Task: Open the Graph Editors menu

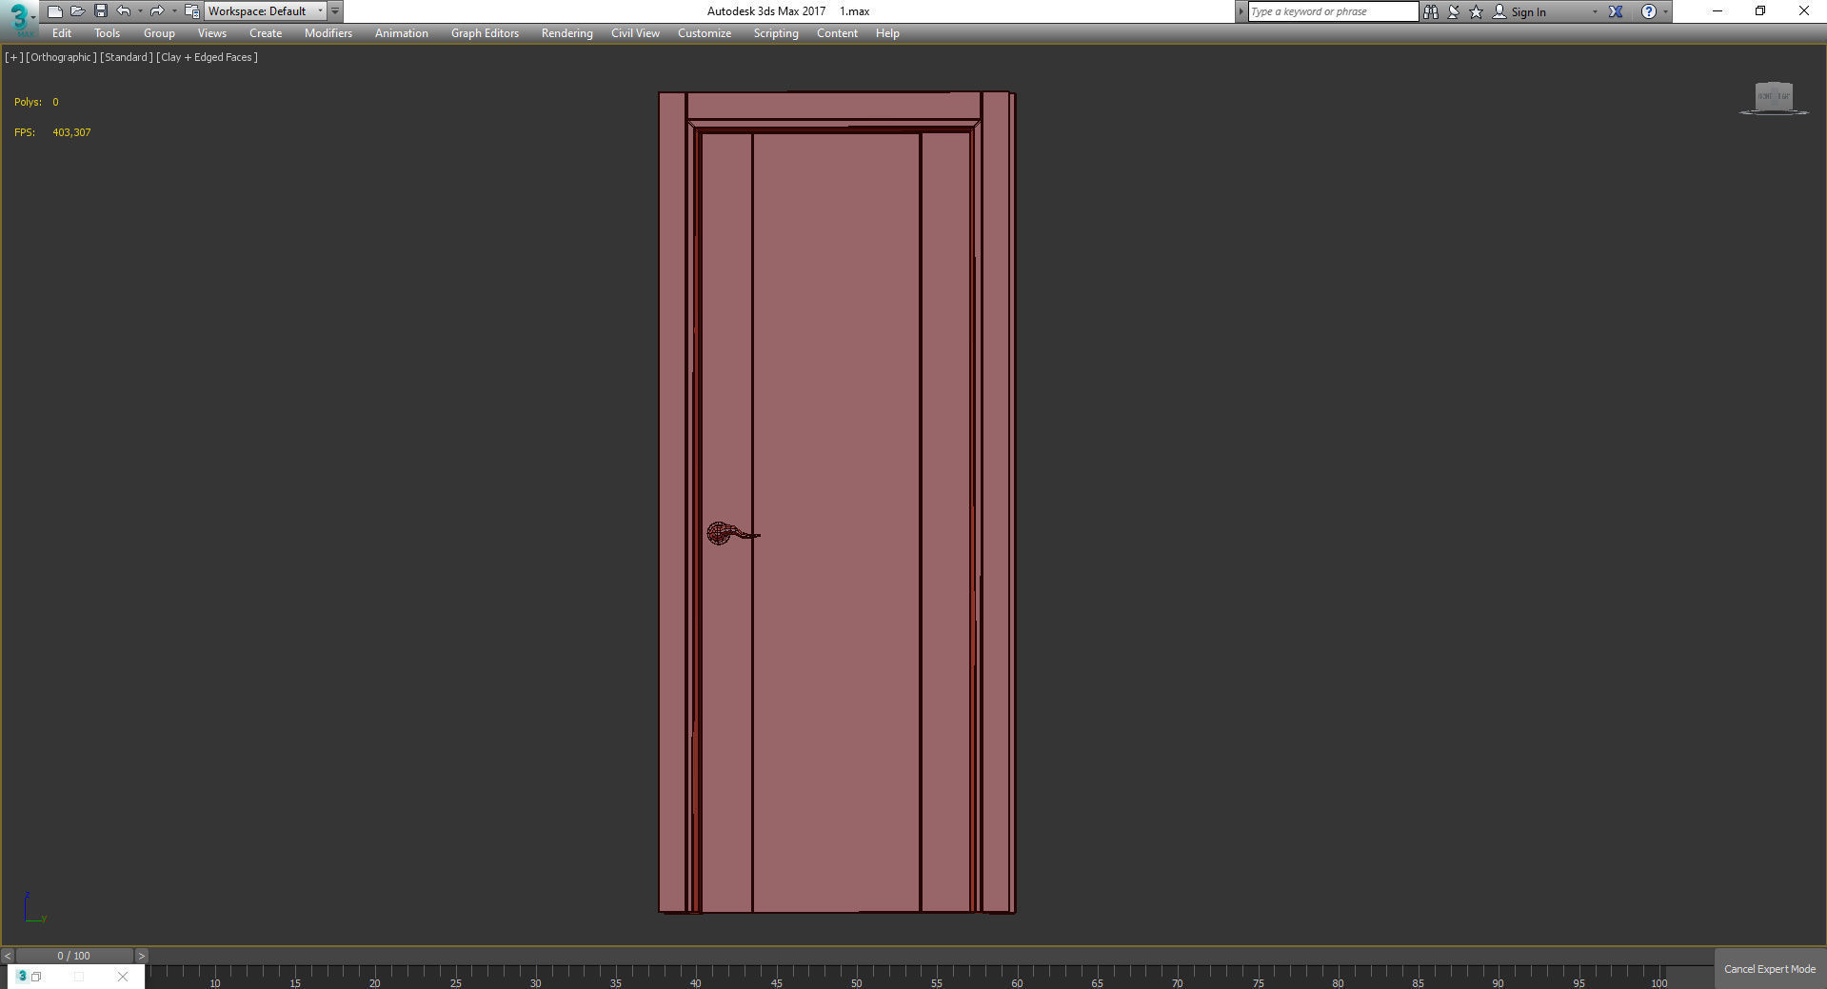Action: click(x=485, y=33)
